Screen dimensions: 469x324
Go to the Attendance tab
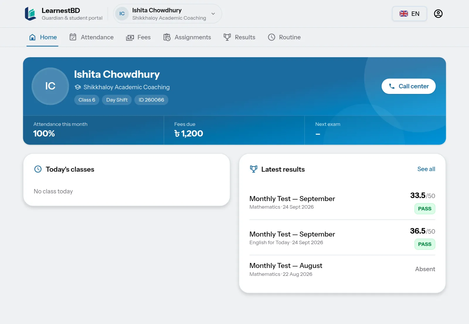point(91,37)
